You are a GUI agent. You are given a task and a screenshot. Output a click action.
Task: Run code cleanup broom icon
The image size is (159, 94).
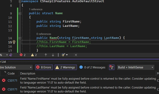click(x=63, y=55)
